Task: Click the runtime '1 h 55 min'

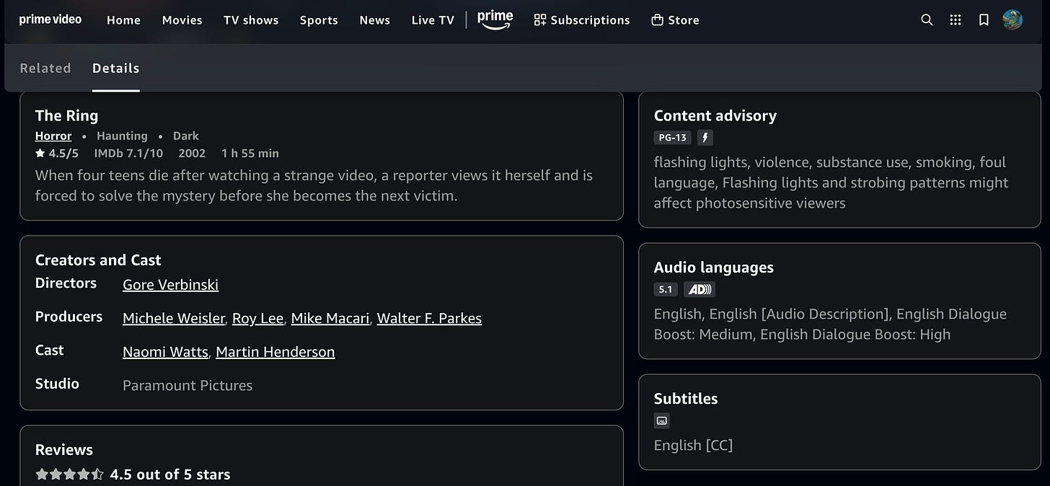Action: pos(250,153)
